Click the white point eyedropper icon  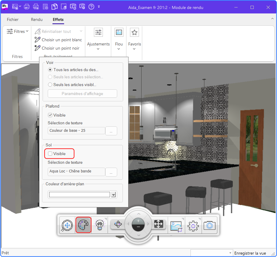point(37,40)
